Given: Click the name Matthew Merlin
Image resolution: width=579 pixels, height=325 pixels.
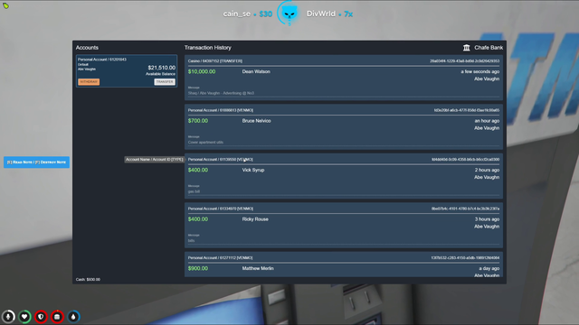Looking at the screenshot, I should [258, 268].
